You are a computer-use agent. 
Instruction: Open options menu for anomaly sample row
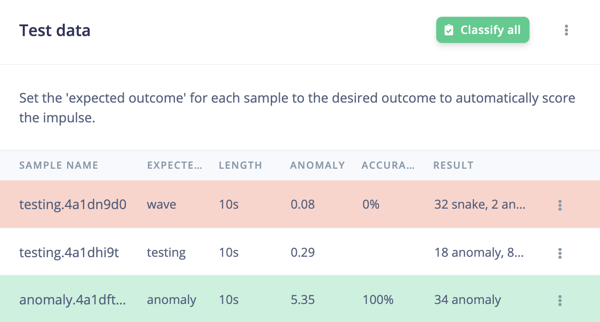[x=560, y=301]
